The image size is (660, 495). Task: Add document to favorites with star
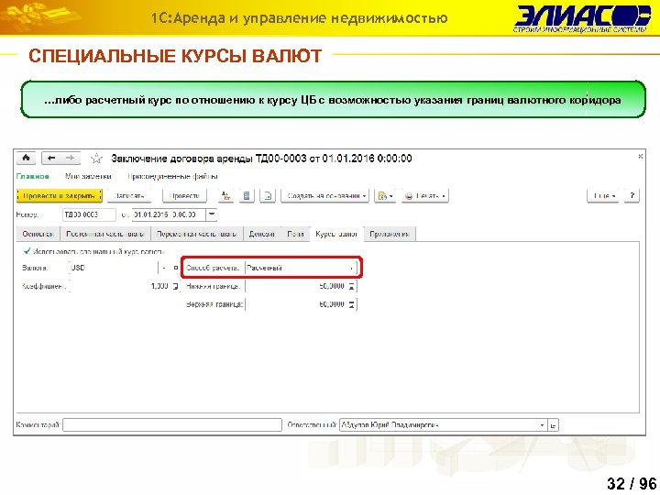(x=96, y=159)
